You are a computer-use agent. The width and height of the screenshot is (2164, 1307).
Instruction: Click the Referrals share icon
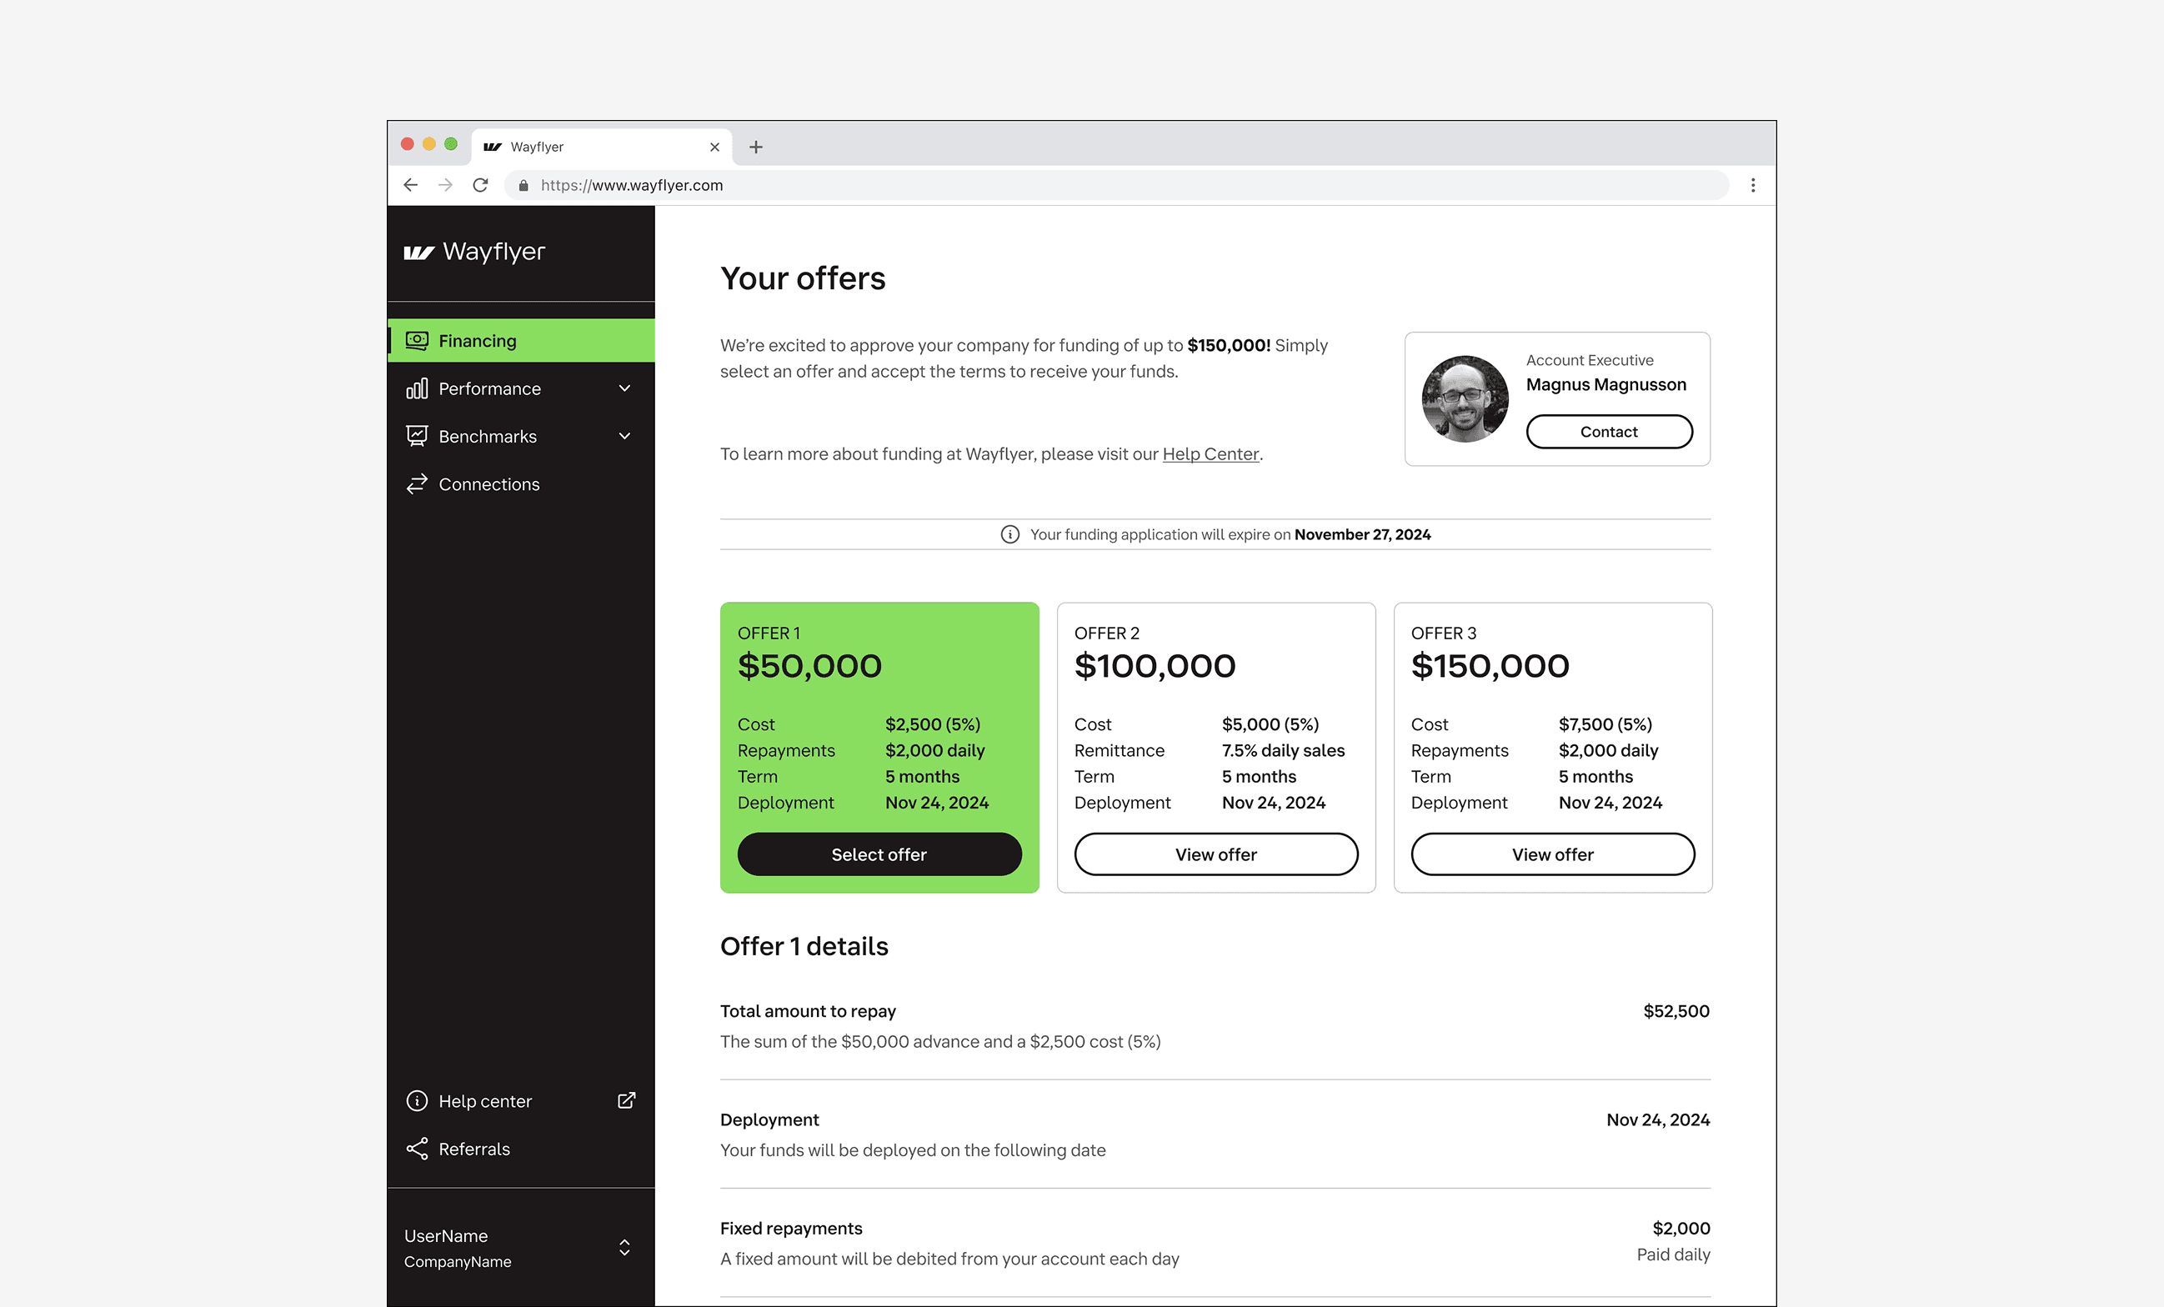416,1149
